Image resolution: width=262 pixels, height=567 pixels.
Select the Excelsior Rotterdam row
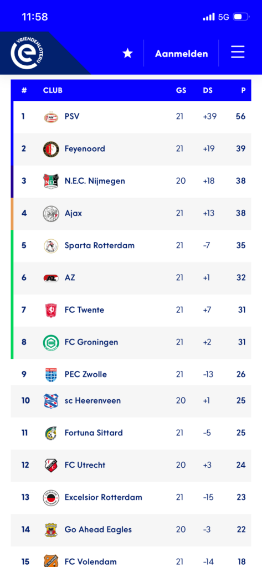(x=131, y=498)
